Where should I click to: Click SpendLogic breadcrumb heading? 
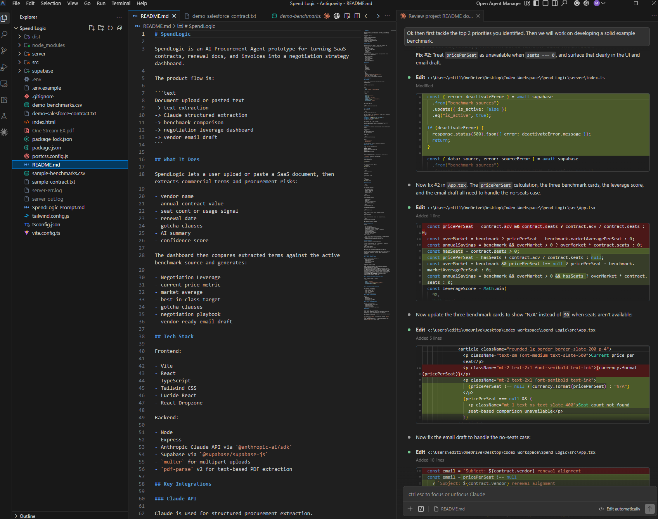pyautogui.click(x=199, y=26)
